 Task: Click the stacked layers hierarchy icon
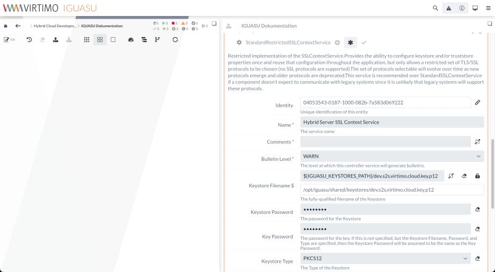[144, 40]
